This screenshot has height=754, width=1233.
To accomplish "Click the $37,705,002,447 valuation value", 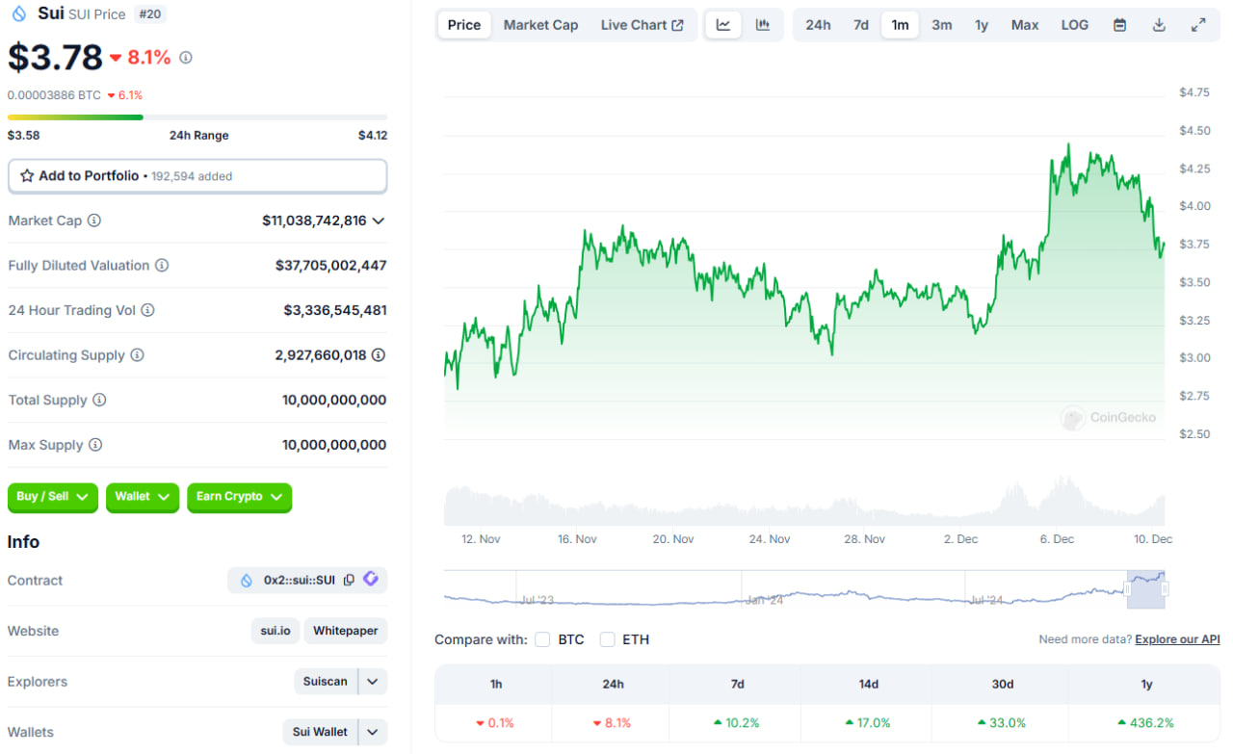I will click(x=331, y=265).
